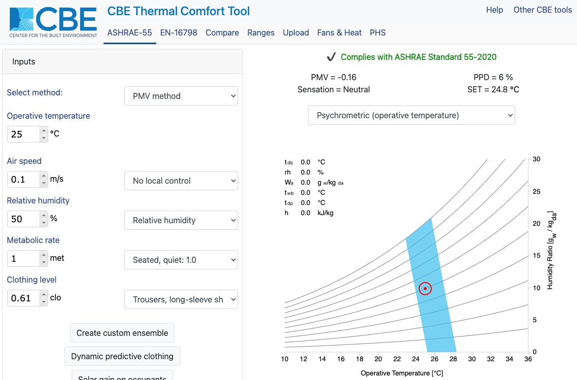Click the Dynamic predictive clothing button
The width and height of the screenshot is (577, 380).
pyautogui.click(x=122, y=356)
